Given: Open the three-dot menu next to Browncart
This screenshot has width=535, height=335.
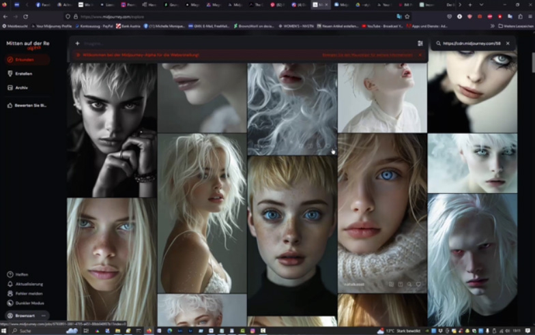Looking at the screenshot, I should point(44,316).
